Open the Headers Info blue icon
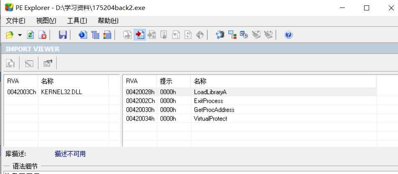Image resolution: width=398 pixels, height=174 pixels. point(83,35)
